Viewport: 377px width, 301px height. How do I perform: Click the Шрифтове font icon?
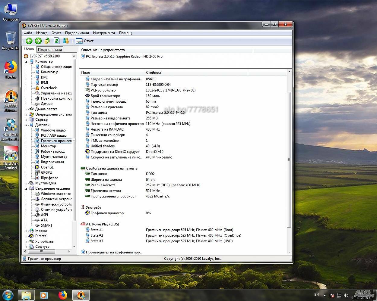37,178
